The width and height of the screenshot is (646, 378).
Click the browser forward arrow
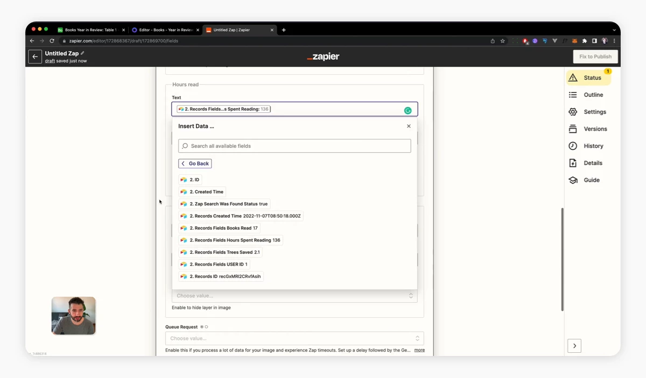click(42, 41)
